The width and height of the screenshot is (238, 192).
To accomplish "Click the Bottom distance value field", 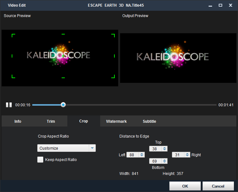I will pyautogui.click(x=155, y=161).
